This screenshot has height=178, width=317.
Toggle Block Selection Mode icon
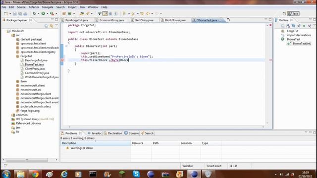110,13
